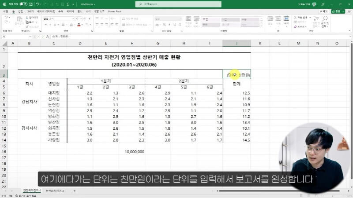This screenshot has height=198, width=353.
Task: Open the 페이지 레이아웃 ribbon tab
Action: pyautogui.click(x=46, y=11)
